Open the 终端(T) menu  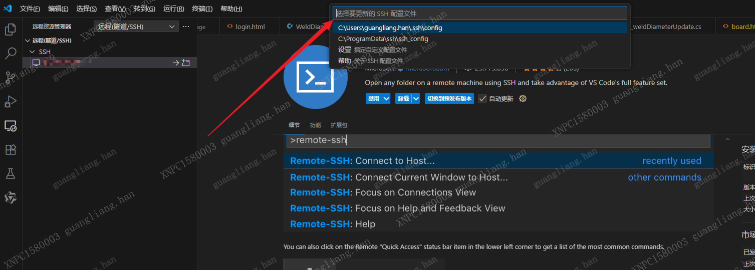(x=202, y=9)
